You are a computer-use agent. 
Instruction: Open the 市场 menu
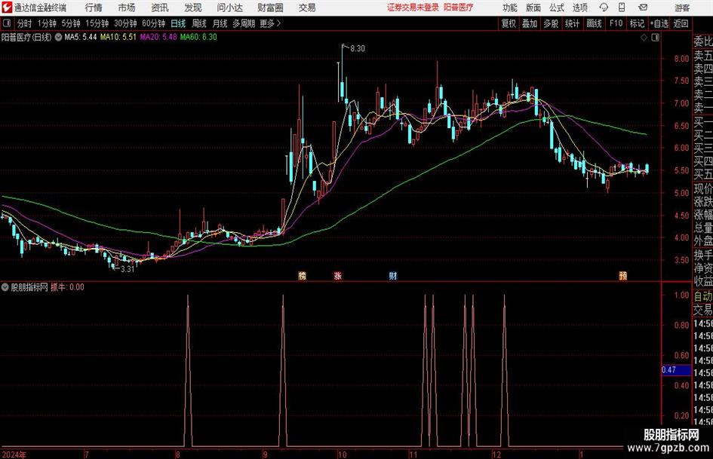[x=127, y=8]
